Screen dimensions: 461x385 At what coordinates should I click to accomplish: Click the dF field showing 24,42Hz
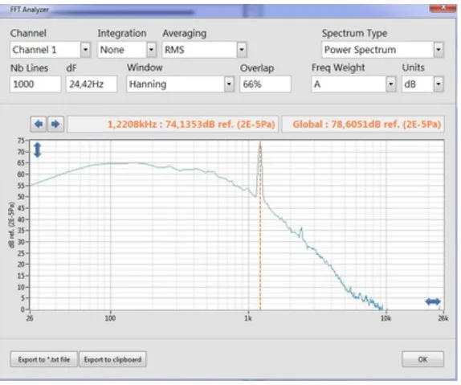[92, 84]
